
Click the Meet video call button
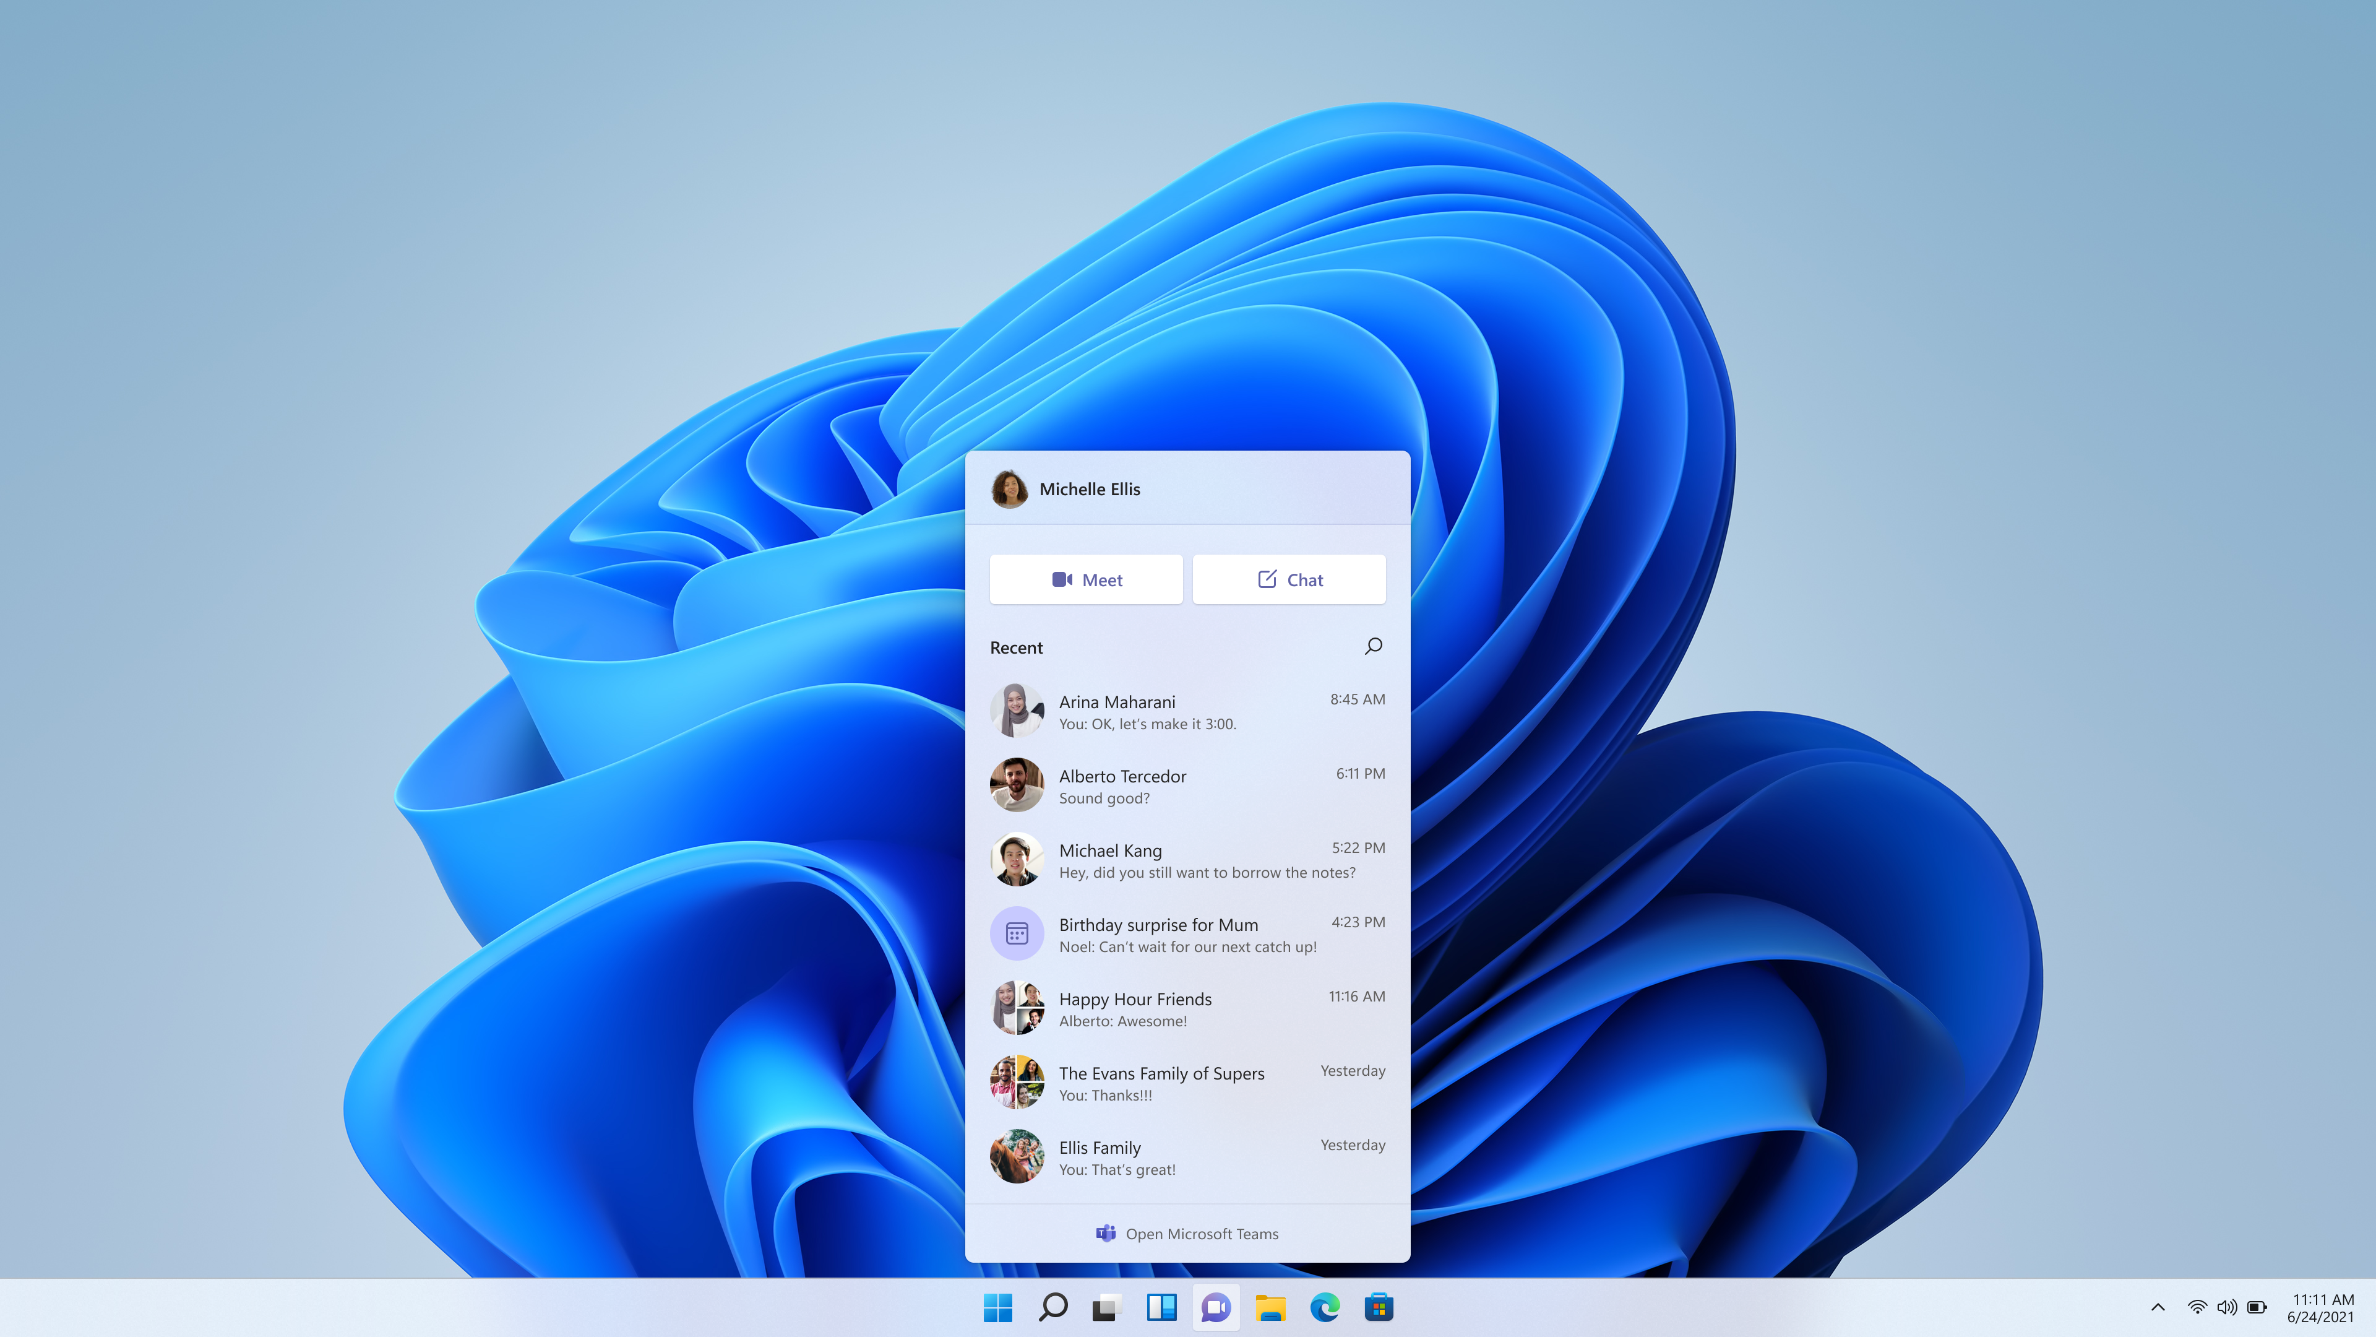[x=1087, y=578]
